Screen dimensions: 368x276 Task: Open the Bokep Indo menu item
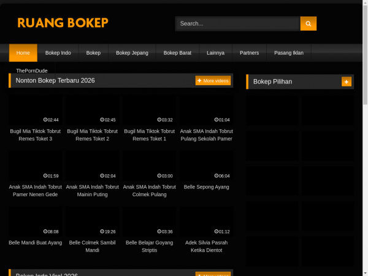click(58, 53)
